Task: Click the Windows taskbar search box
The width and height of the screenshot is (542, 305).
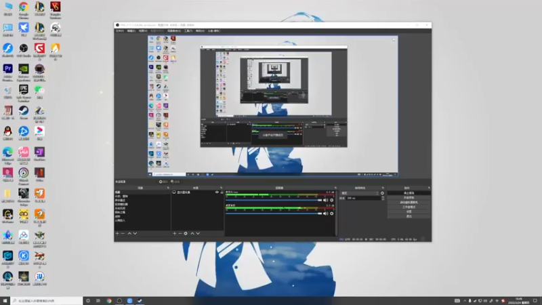Action: click(46, 301)
